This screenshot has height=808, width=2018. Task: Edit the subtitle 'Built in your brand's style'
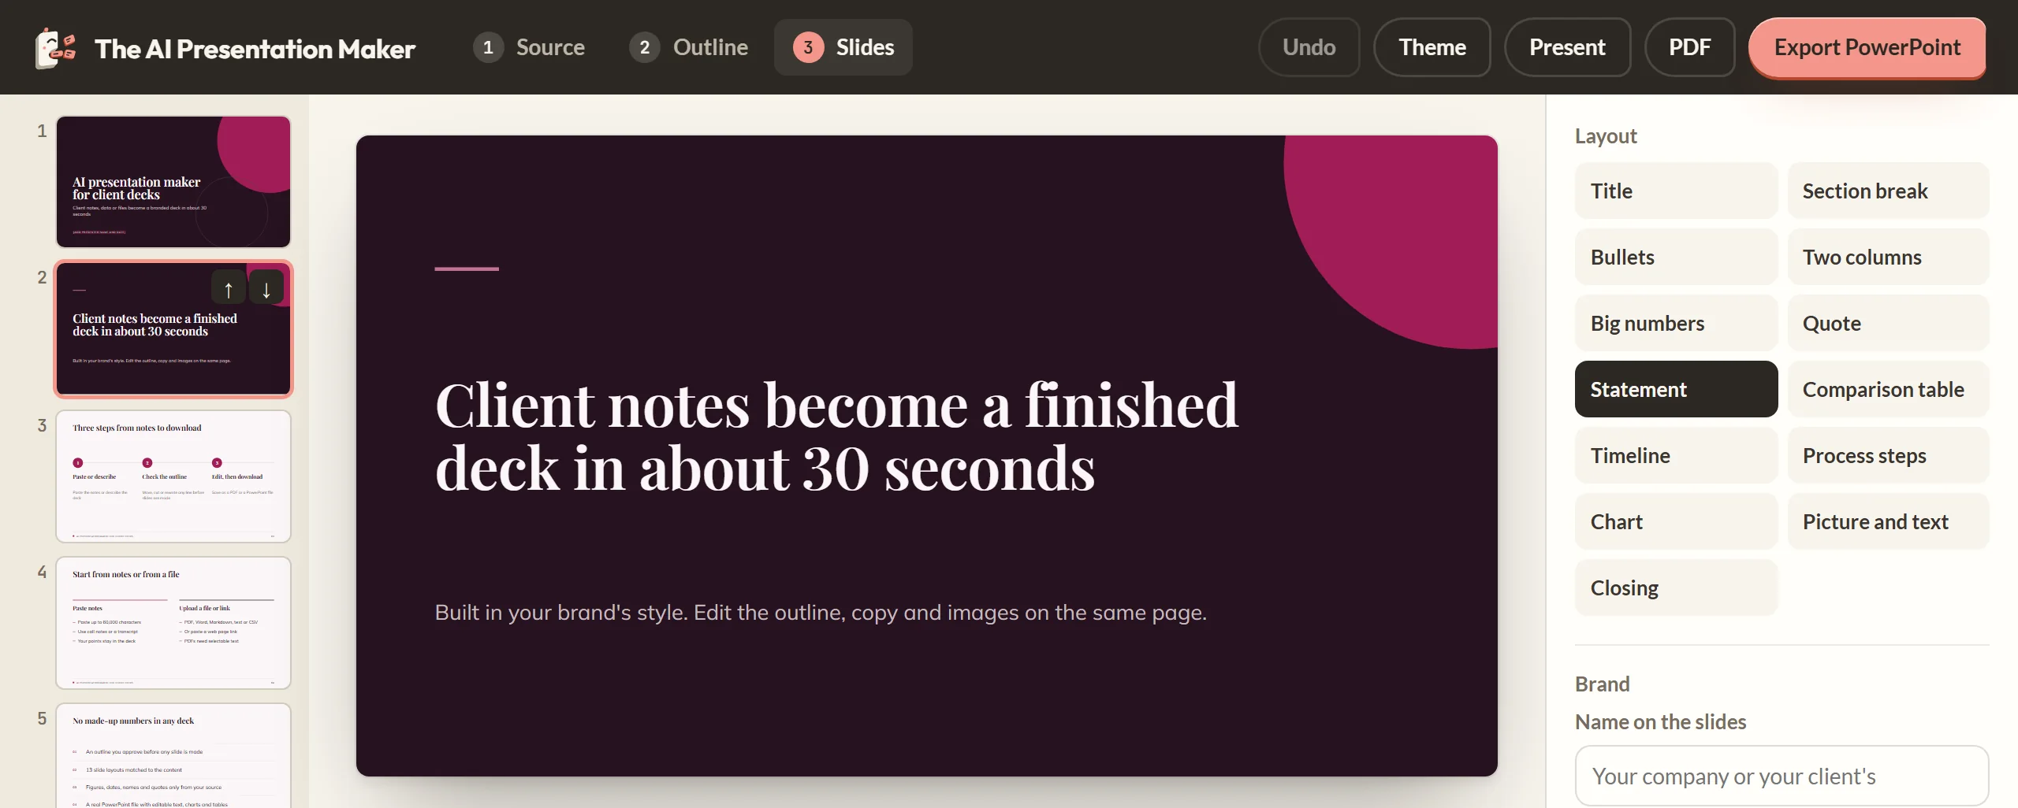pos(821,612)
